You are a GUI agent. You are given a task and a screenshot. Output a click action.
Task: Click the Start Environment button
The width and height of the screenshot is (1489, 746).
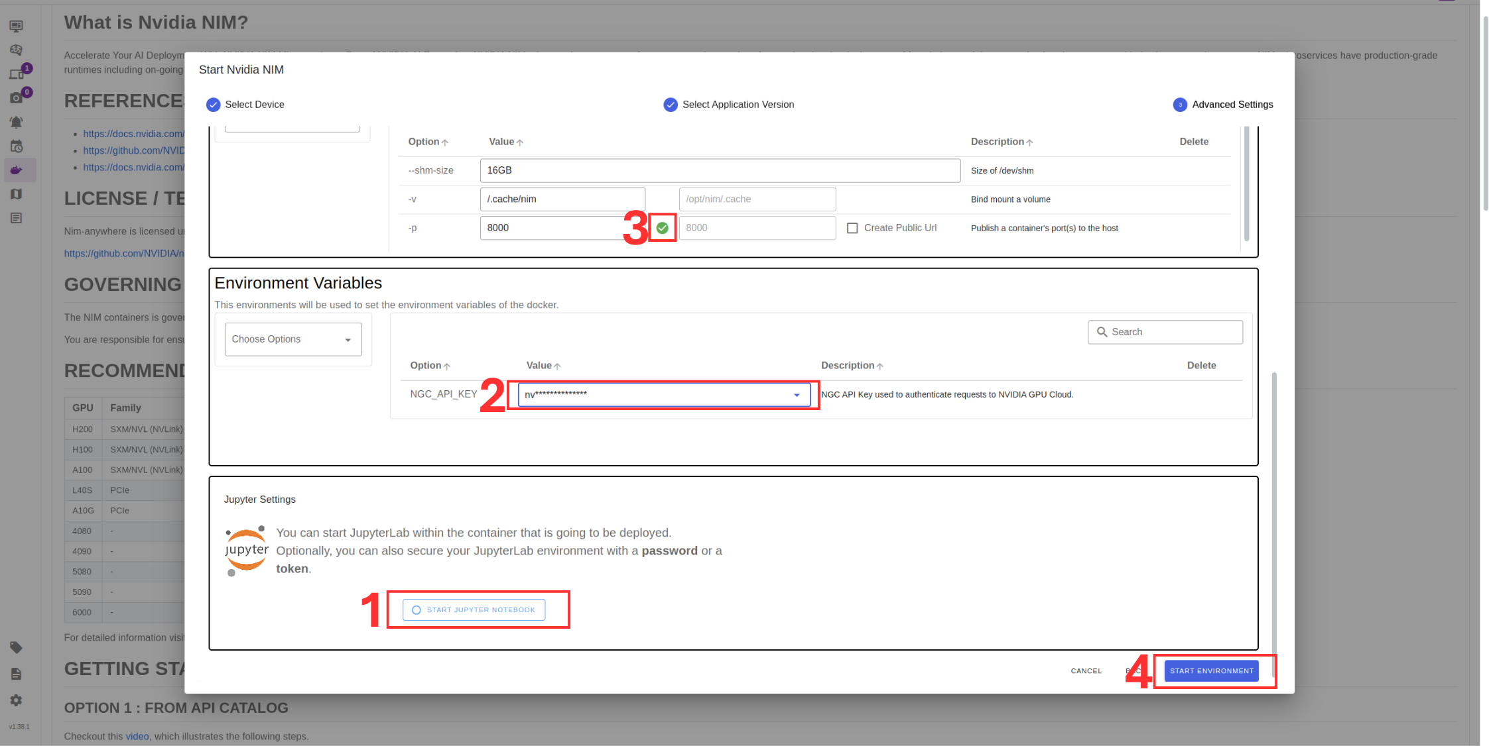[x=1212, y=671]
